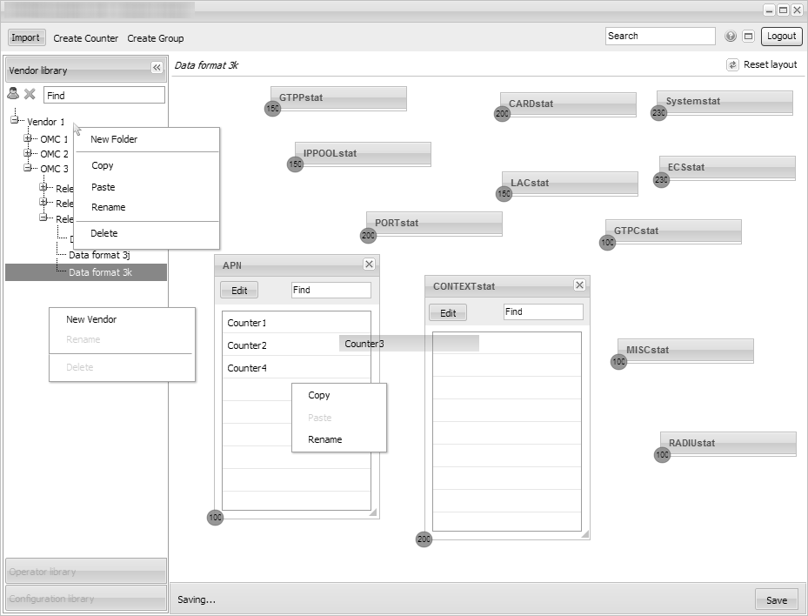808x616 pixels.
Task: Click the gray X delete icon beside Find
Action: [30, 94]
